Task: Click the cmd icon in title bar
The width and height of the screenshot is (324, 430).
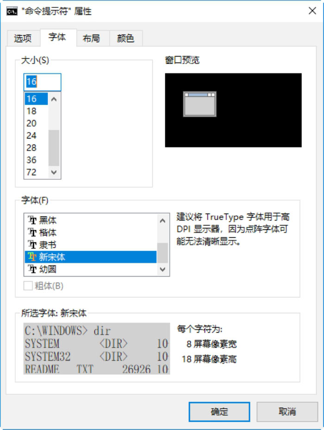Action: [x=12, y=12]
